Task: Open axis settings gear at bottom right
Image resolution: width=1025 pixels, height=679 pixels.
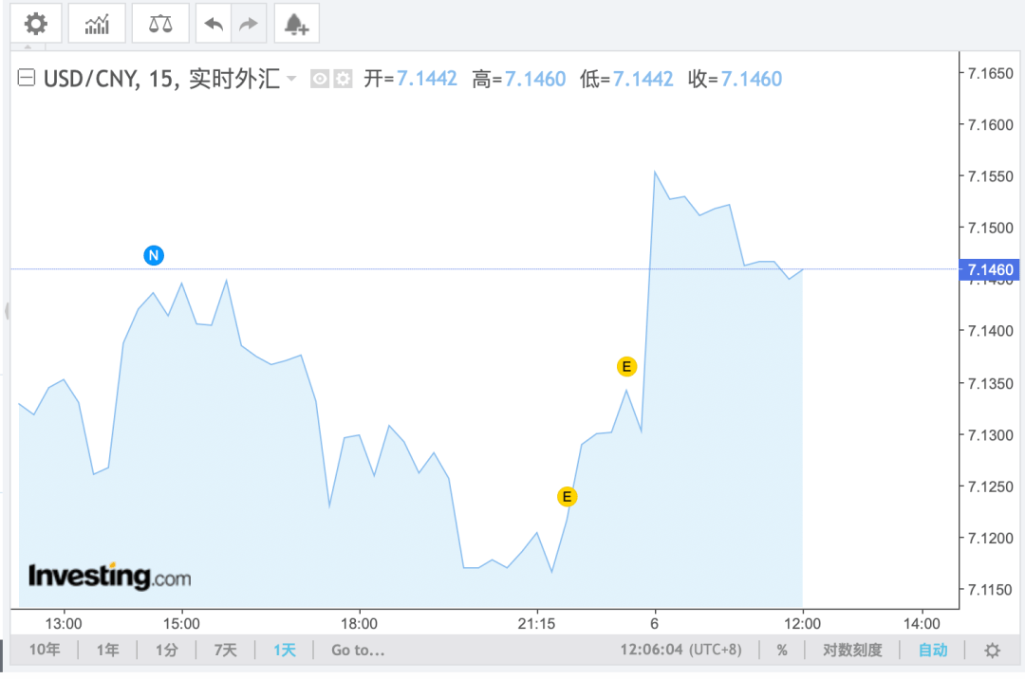Action: click(992, 651)
